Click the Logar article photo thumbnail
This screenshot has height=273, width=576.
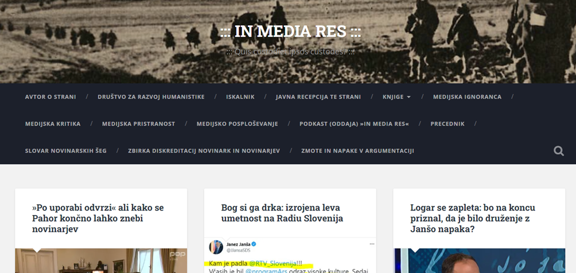[x=479, y=261]
